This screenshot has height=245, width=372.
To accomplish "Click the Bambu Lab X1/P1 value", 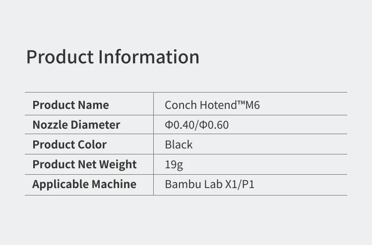I will [209, 184].
